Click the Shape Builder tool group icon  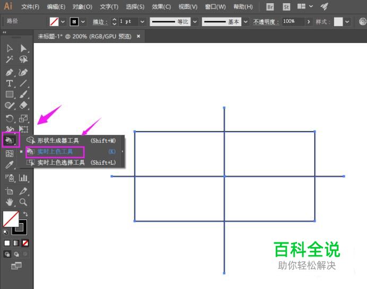point(10,140)
